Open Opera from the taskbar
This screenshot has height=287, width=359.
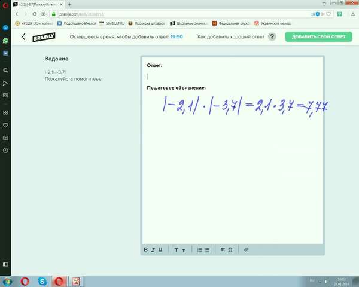click(x=25, y=281)
